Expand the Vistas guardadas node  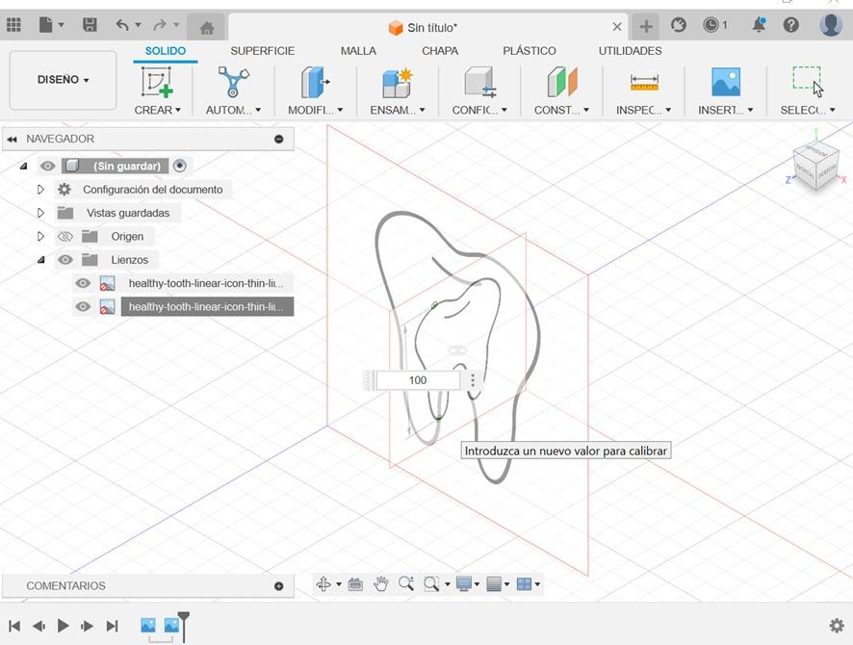click(x=40, y=213)
